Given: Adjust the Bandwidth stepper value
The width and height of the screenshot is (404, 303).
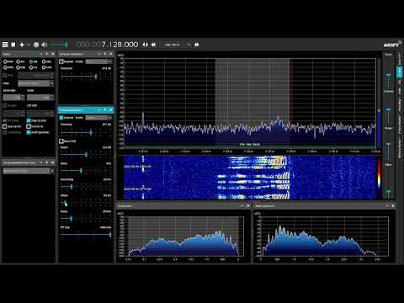Looking at the screenshot, I should click(x=14, y=98).
